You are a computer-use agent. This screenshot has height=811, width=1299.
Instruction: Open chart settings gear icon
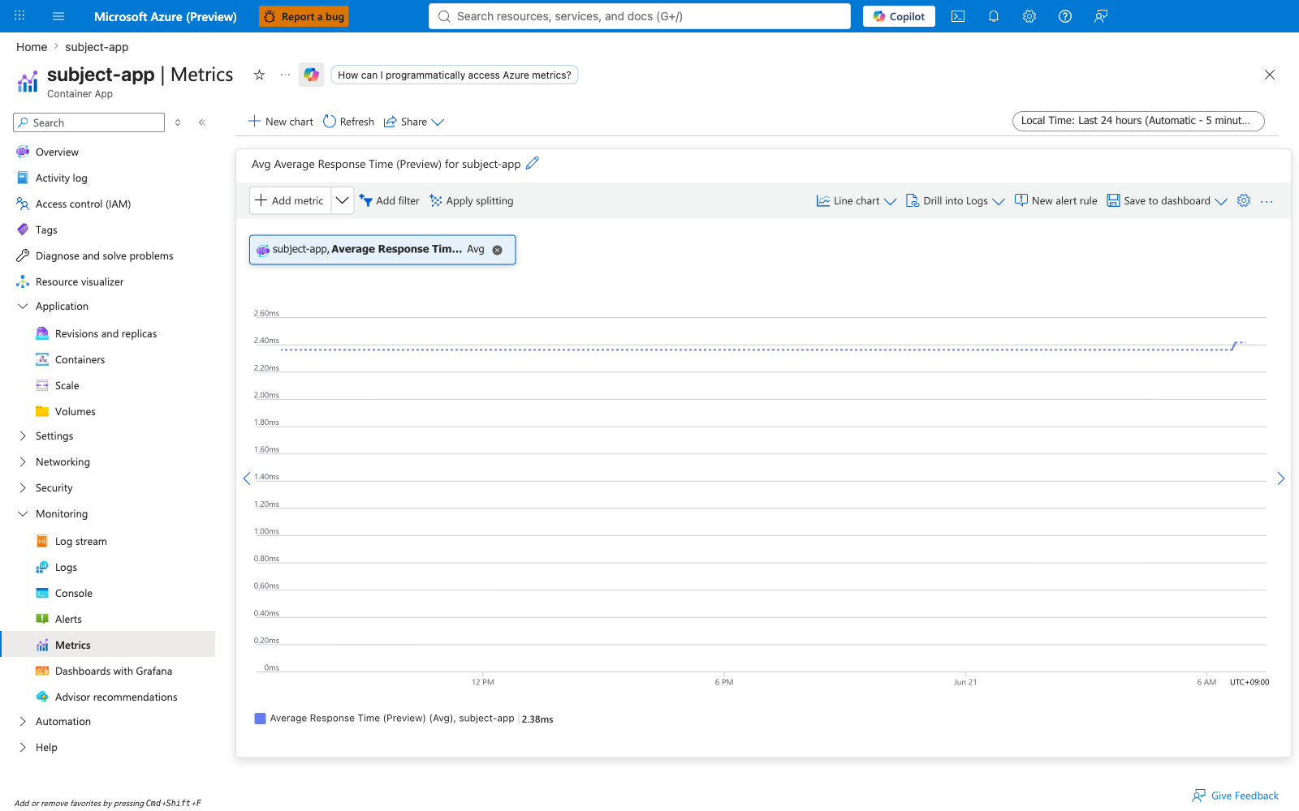pyautogui.click(x=1244, y=200)
